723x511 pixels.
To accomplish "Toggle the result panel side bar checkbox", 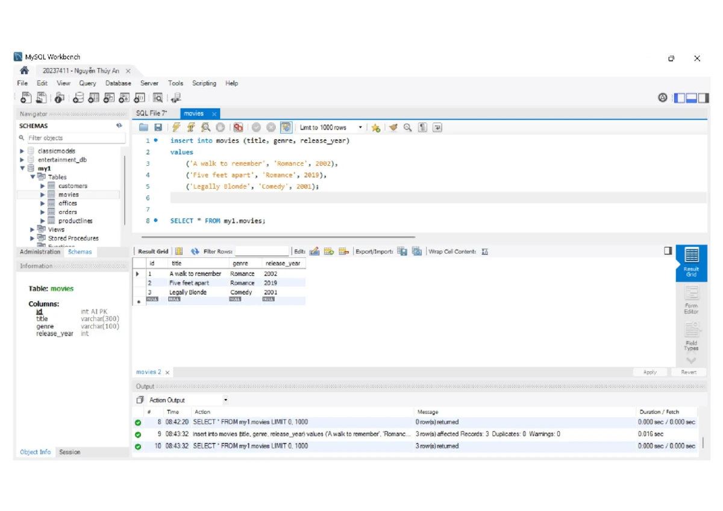I will pyautogui.click(x=668, y=251).
